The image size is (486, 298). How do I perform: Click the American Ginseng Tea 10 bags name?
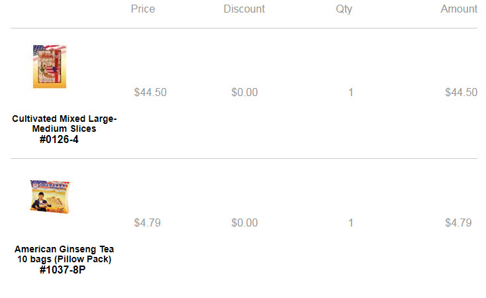[x=64, y=254]
